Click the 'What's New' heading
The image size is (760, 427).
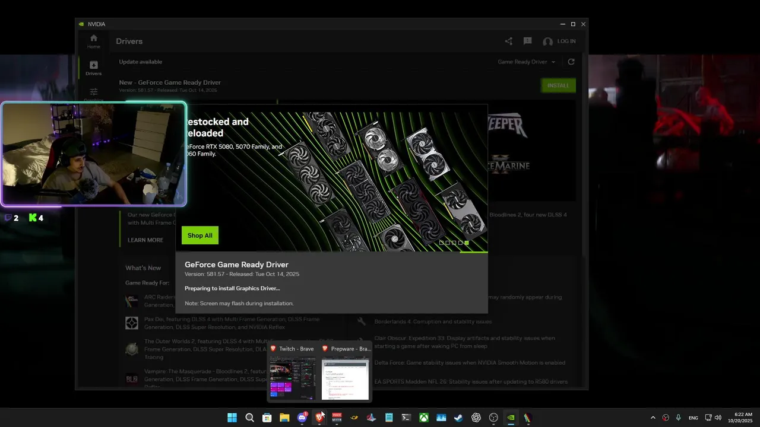click(x=143, y=268)
